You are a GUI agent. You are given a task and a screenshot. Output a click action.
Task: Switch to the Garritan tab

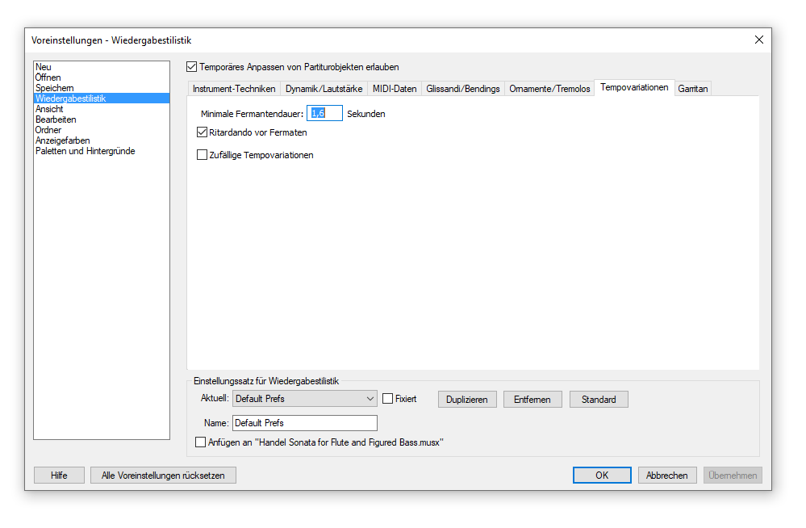[693, 89]
